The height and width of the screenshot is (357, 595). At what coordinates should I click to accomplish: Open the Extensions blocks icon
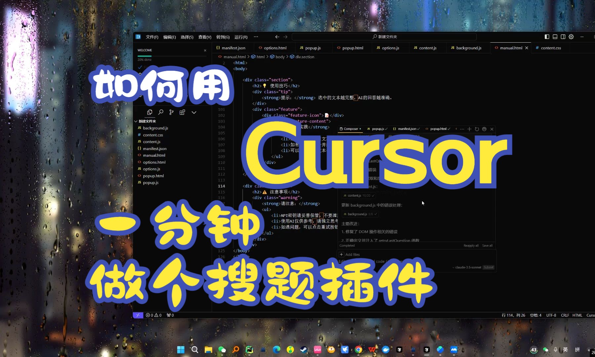click(182, 112)
